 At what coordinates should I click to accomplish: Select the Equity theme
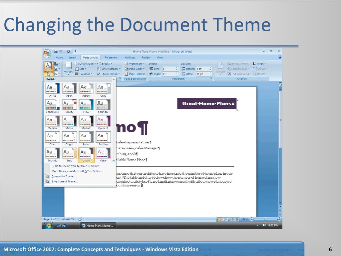pyautogui.click(x=69, y=106)
